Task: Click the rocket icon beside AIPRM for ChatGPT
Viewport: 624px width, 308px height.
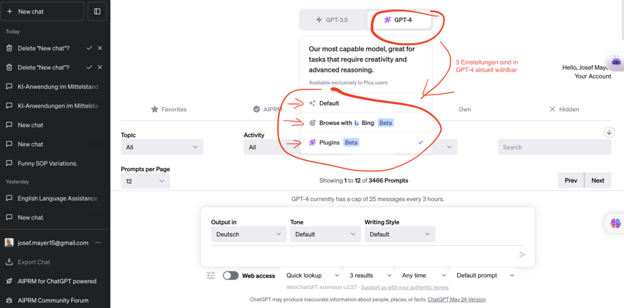Action: 9,281
